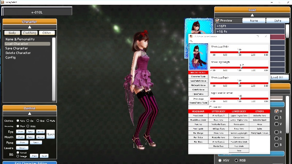The image size is (292, 164).
Task: Select the Clothes 'On' radio button
Action: (x=28, y=121)
